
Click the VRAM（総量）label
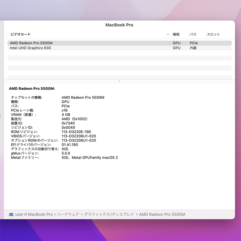point(23,115)
